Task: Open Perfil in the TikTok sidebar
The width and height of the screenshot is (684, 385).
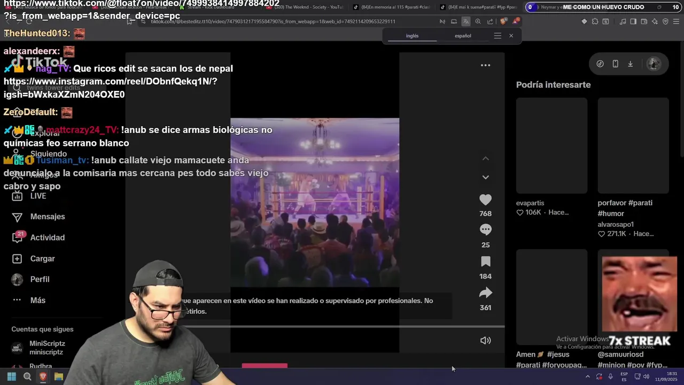Action: (x=32, y=280)
